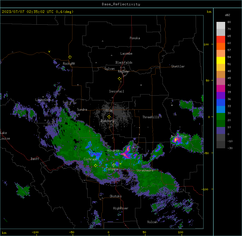Click the km unit label above the right axis
This screenshot has width=242, height=236.
click(x=209, y=12)
